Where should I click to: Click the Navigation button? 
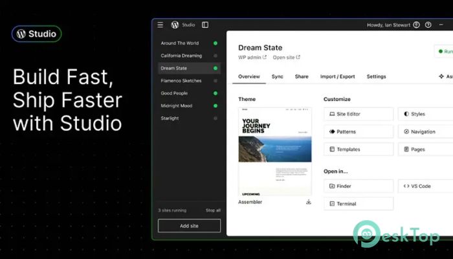426,132
